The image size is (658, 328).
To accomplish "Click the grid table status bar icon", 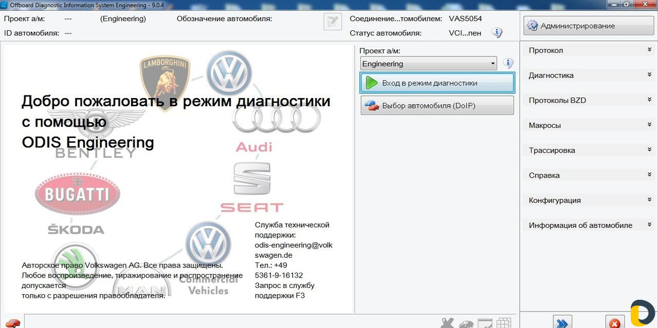I will [x=504, y=323].
